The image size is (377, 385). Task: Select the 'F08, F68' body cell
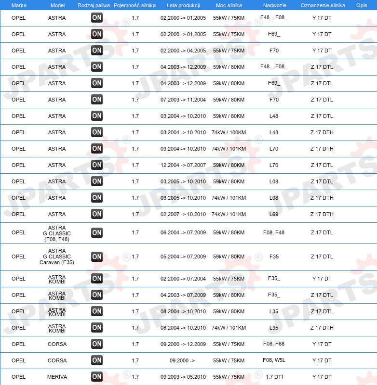274,344
